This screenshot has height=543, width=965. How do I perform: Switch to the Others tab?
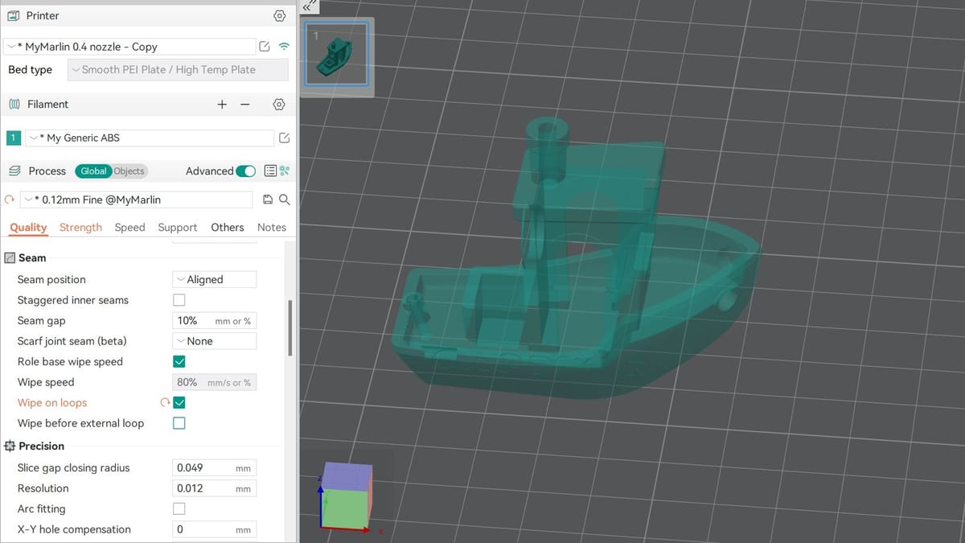click(228, 228)
